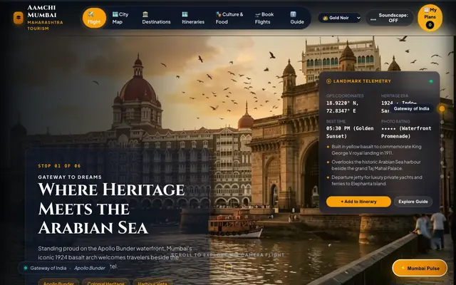Click the Add to Itinerary button

pos(358,202)
